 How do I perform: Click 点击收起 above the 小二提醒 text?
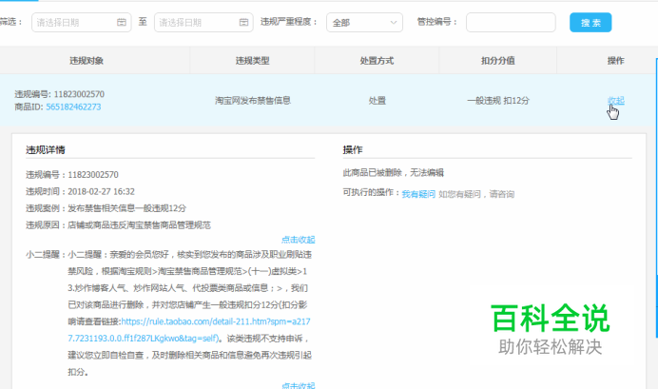tap(298, 240)
